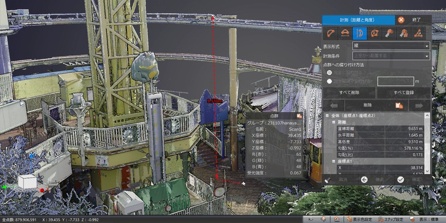
Task: Click the 表示:標準 display mode label
Action: click(x=429, y=219)
